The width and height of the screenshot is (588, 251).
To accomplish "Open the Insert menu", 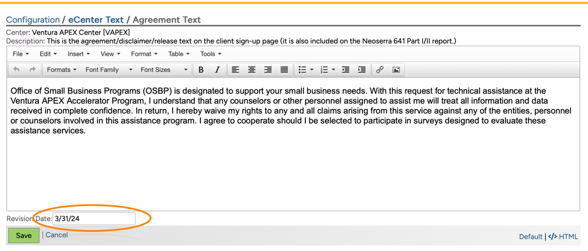I will click(78, 54).
